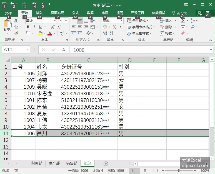Click the New Sheet plus icon

tap(106, 163)
